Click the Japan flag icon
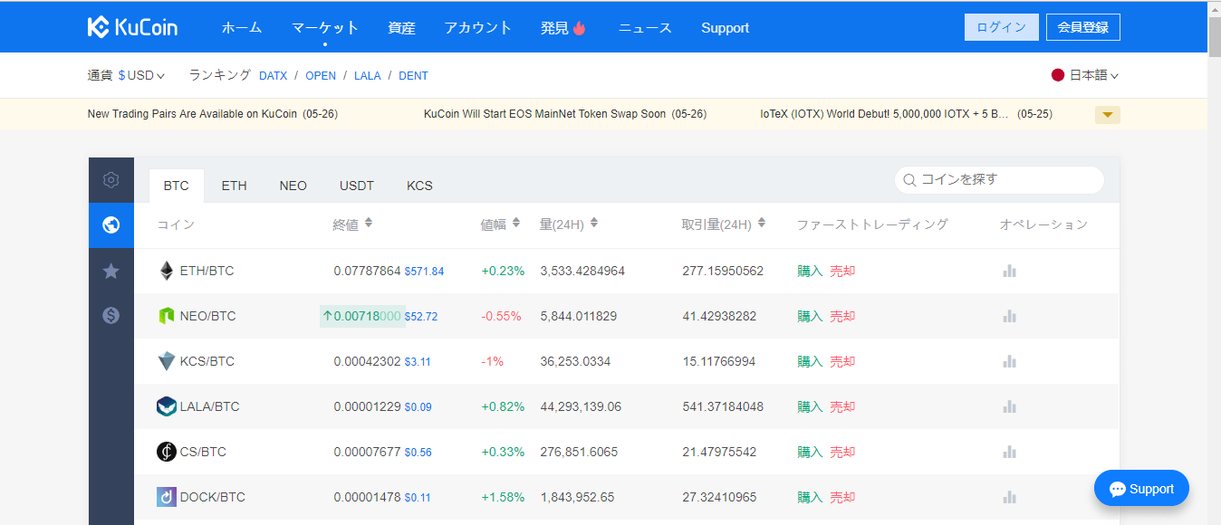This screenshot has width=1221, height=525. (x=1058, y=75)
